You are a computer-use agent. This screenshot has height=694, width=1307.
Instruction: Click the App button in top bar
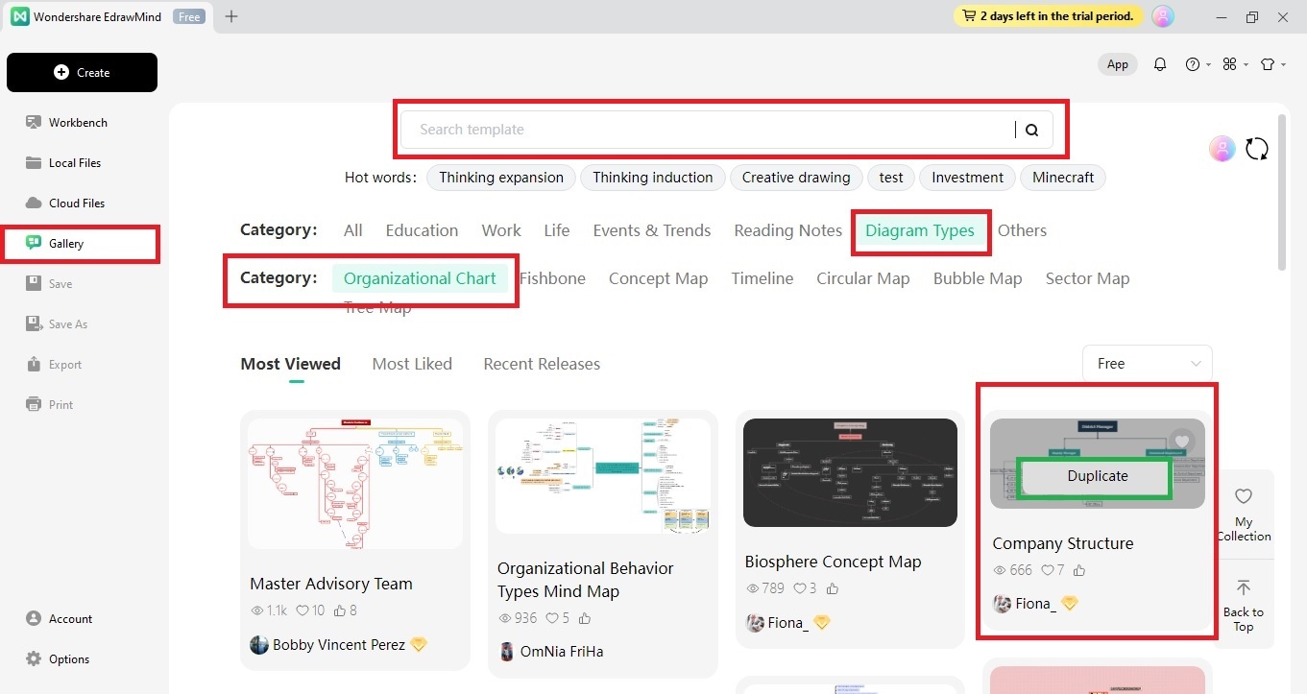[1118, 64]
